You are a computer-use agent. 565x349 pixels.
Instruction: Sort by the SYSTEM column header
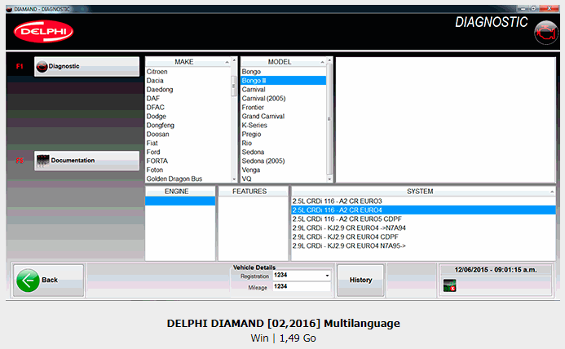pos(423,192)
